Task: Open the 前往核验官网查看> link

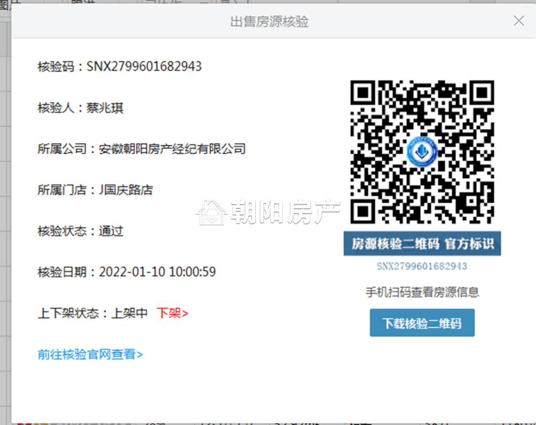Action: click(x=90, y=354)
